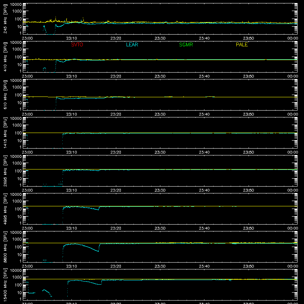Click 23:10 tick under the 2695 MHz plot
The width and height of the screenshot is (304, 304).
point(71,190)
